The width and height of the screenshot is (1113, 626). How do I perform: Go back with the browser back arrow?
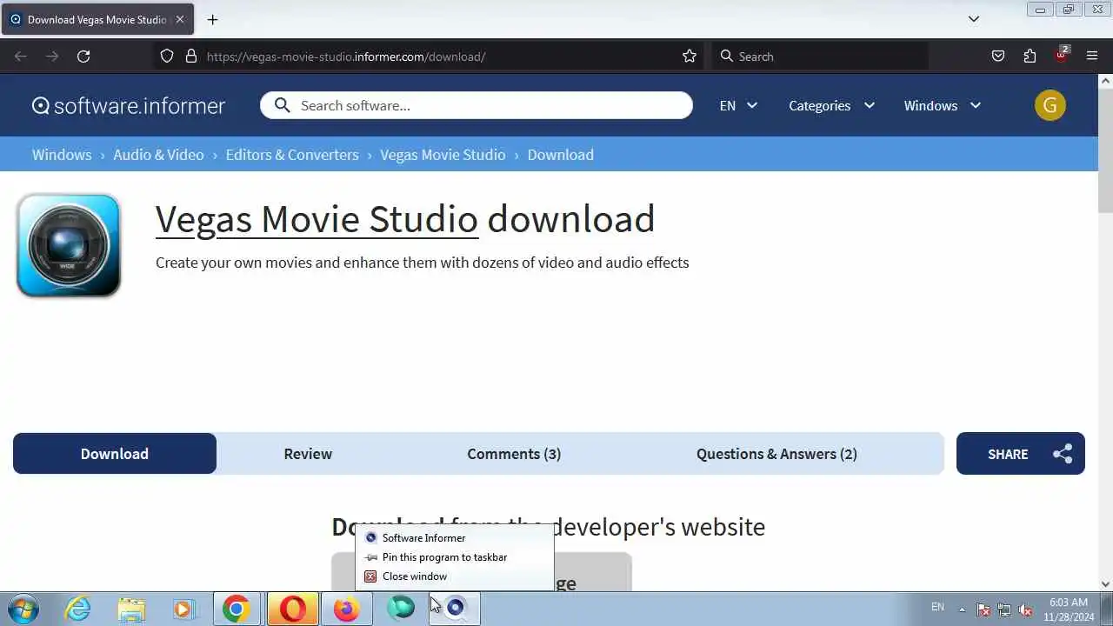point(21,57)
